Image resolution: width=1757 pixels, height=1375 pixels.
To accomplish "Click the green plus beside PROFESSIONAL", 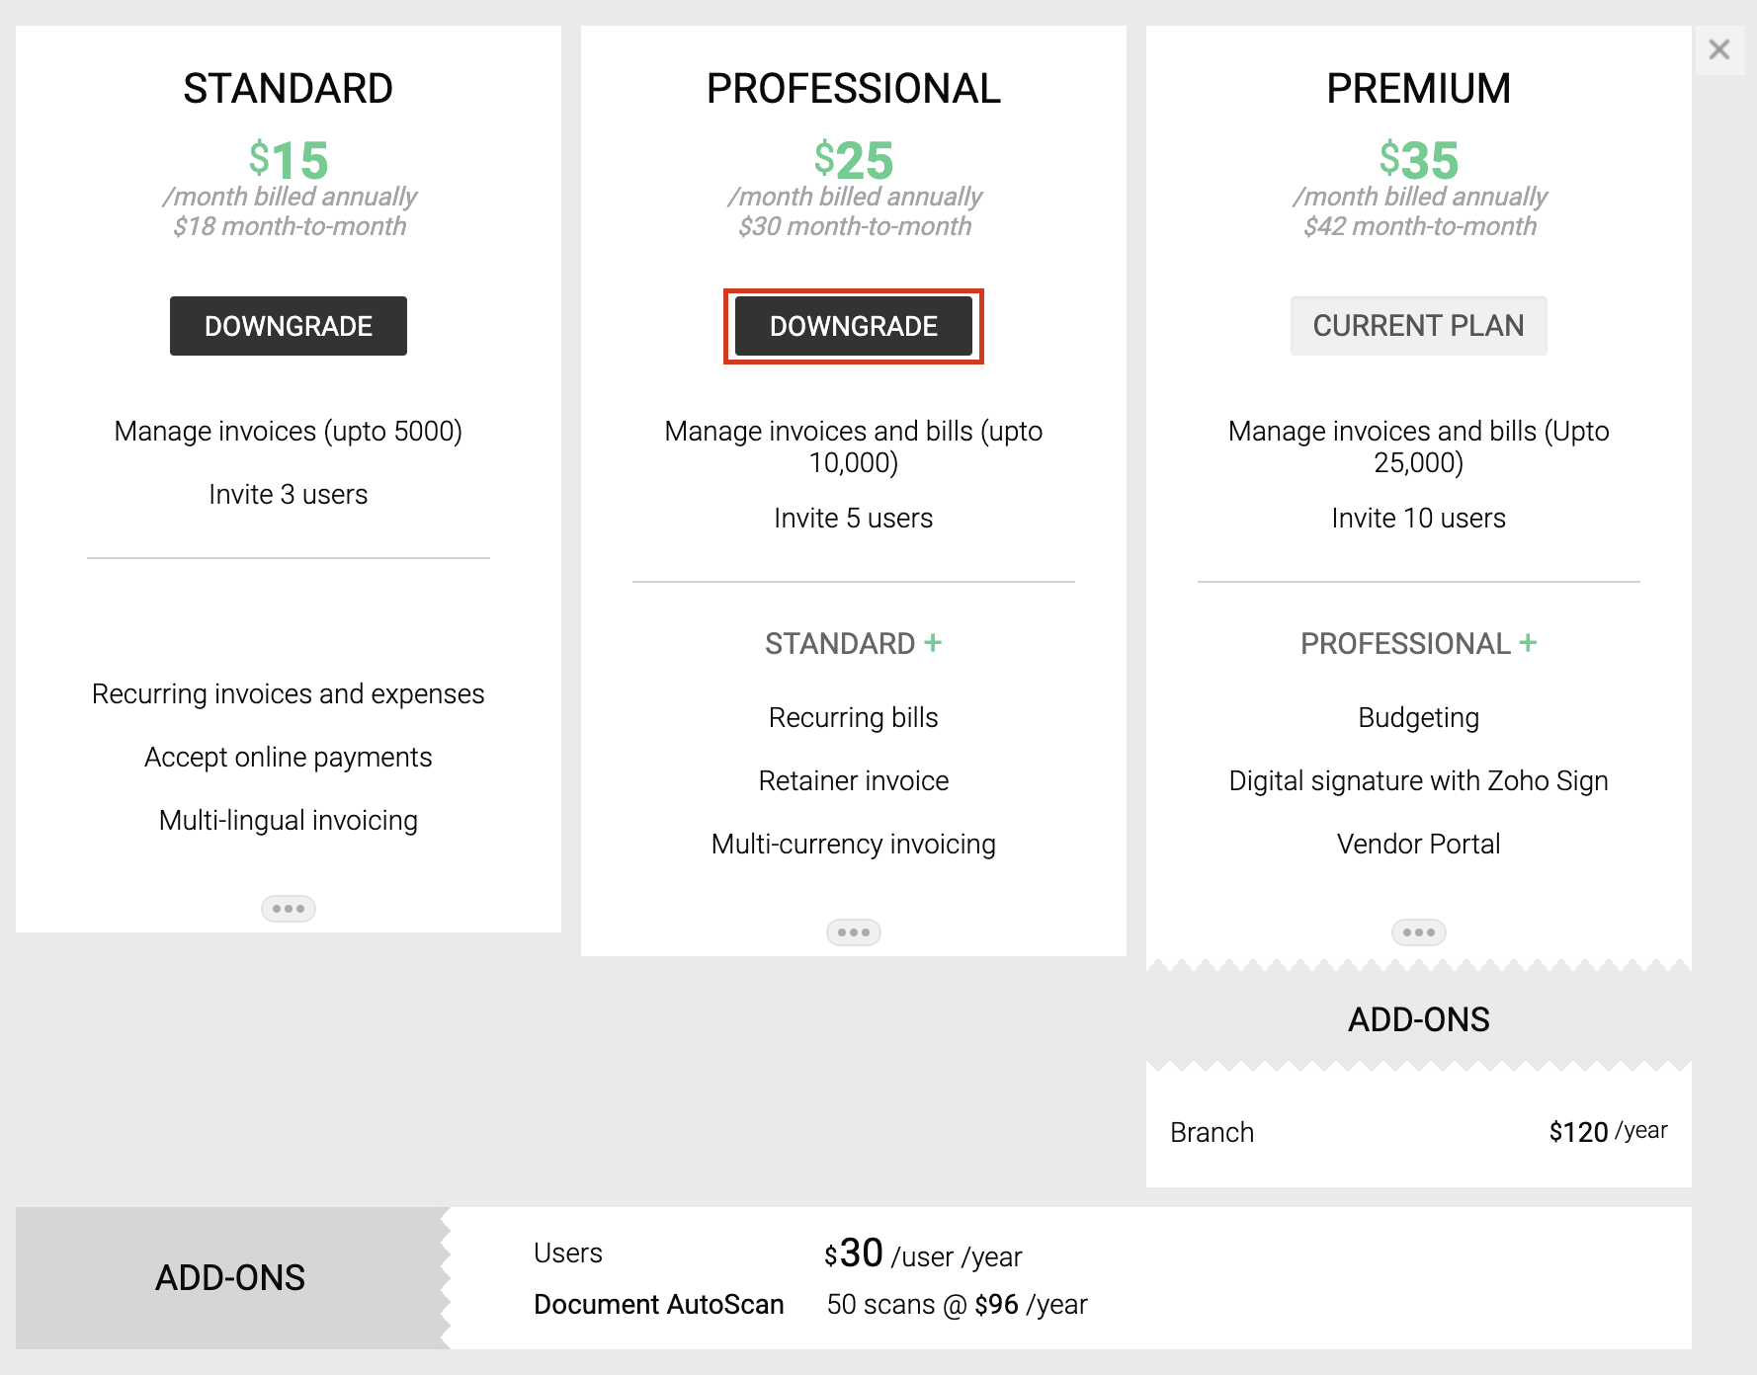I will tap(1528, 643).
